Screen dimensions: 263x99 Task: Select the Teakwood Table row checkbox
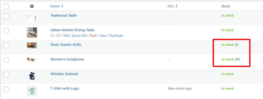(x=6, y=16)
